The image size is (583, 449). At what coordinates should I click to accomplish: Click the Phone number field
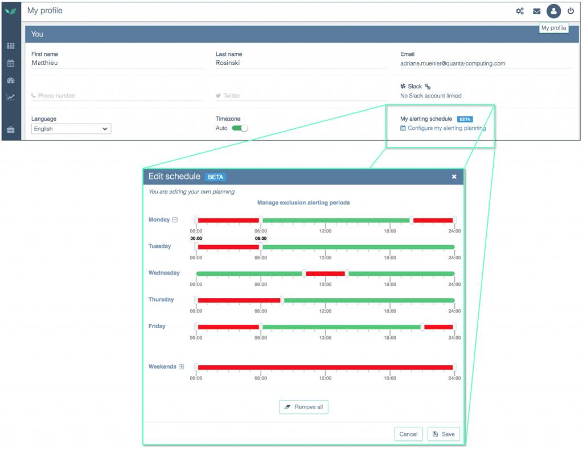pos(117,96)
